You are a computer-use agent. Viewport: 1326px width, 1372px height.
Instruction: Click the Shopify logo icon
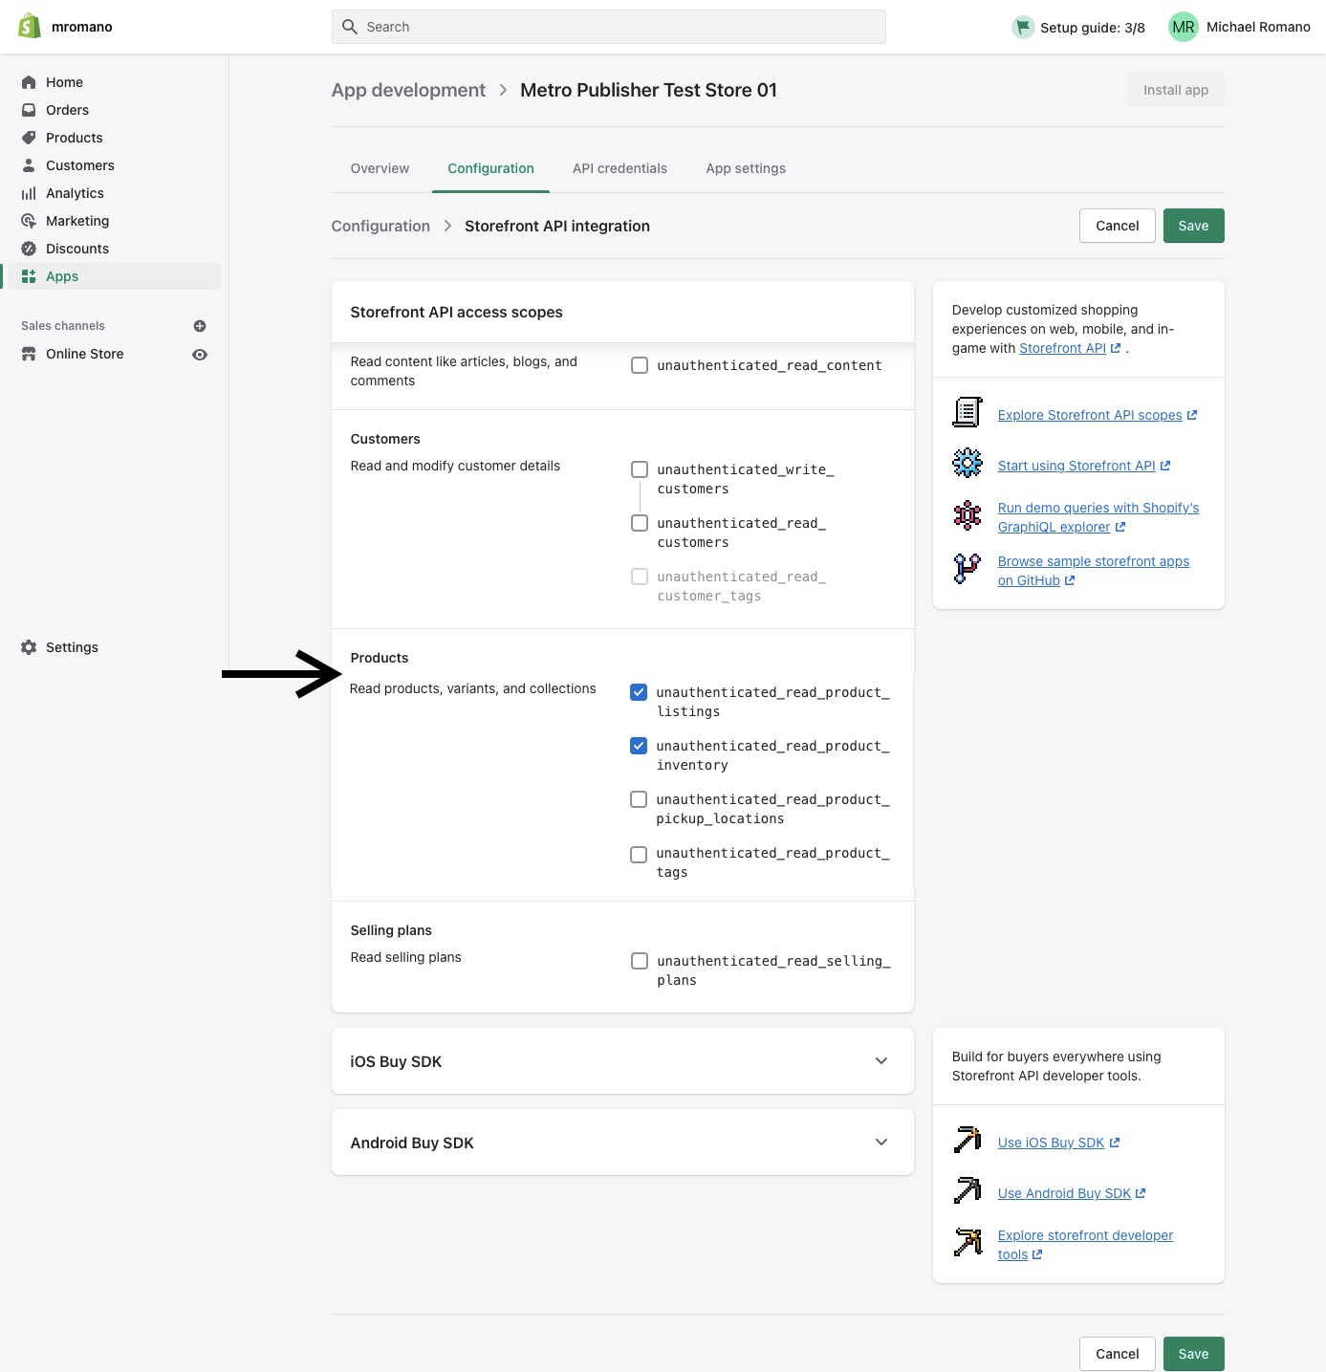click(30, 26)
